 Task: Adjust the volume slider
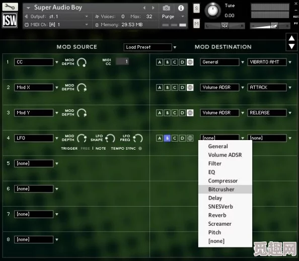pos(270,26)
